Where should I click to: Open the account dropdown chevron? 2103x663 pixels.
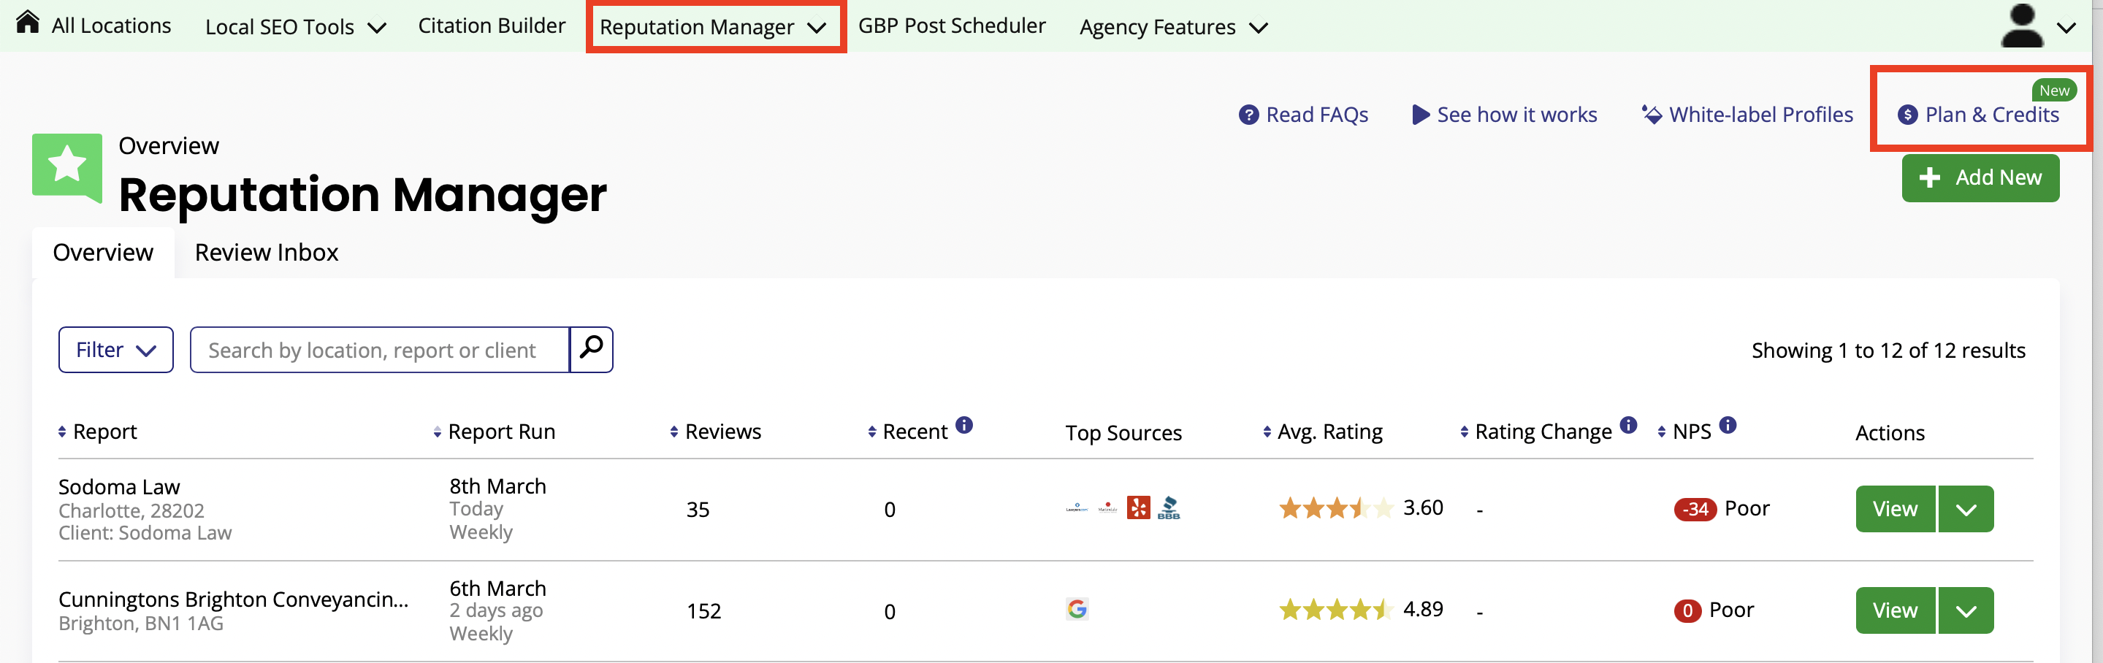coord(2066,28)
